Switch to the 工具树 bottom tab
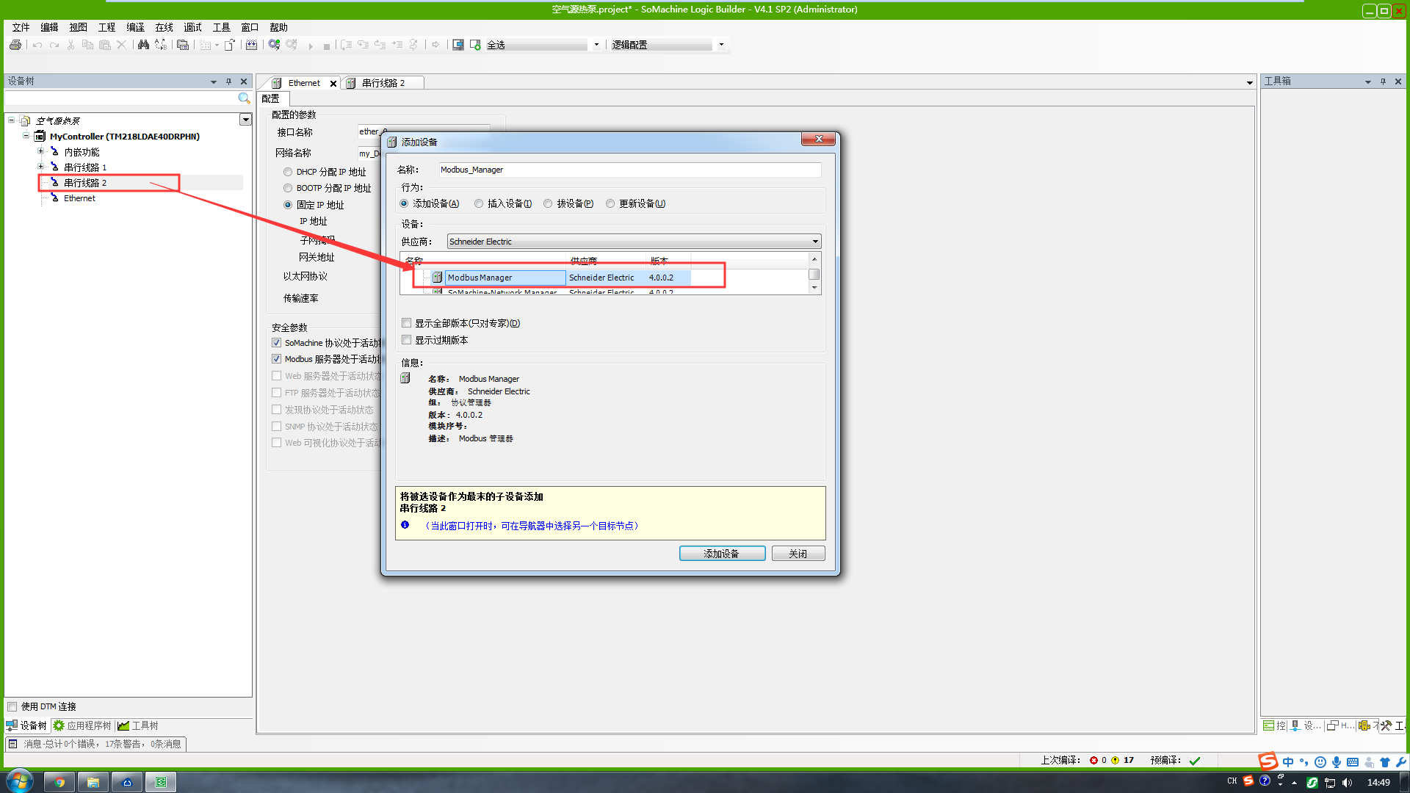Image resolution: width=1410 pixels, height=793 pixels. [x=138, y=725]
